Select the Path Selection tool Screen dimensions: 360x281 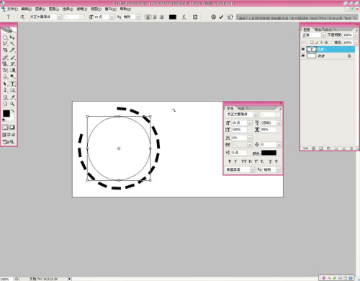[x=5, y=84]
